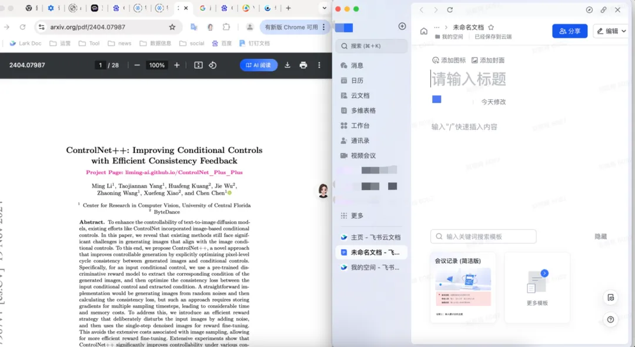Copy document link with the link icon

(x=603, y=10)
